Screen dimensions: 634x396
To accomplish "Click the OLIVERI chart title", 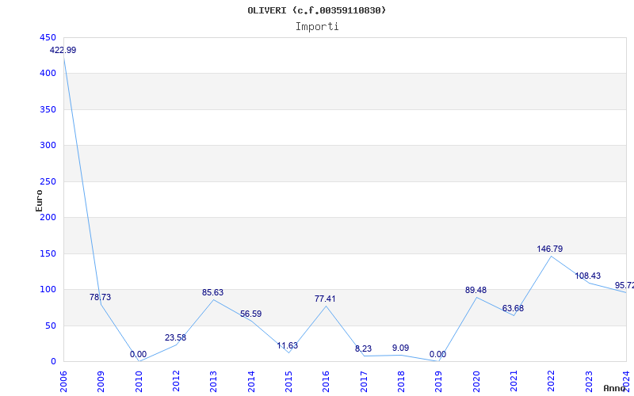I will click(x=317, y=10).
